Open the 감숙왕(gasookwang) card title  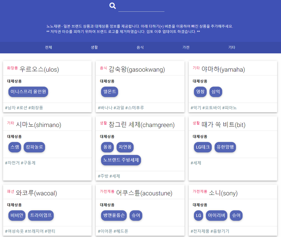137,69
